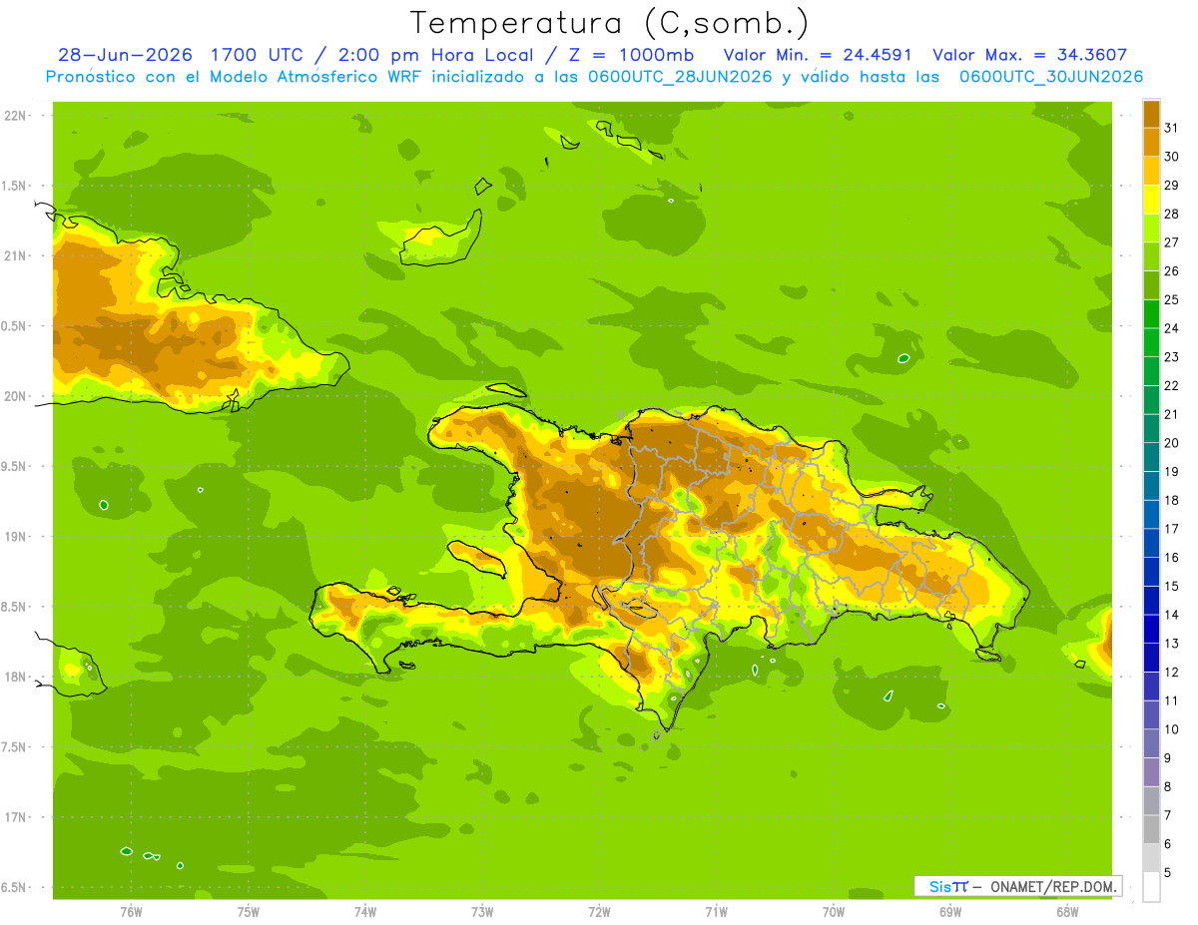Click the 'ONAMET/REP.DOM.' credit label
This screenshot has width=1198, height=925.
1053,886
